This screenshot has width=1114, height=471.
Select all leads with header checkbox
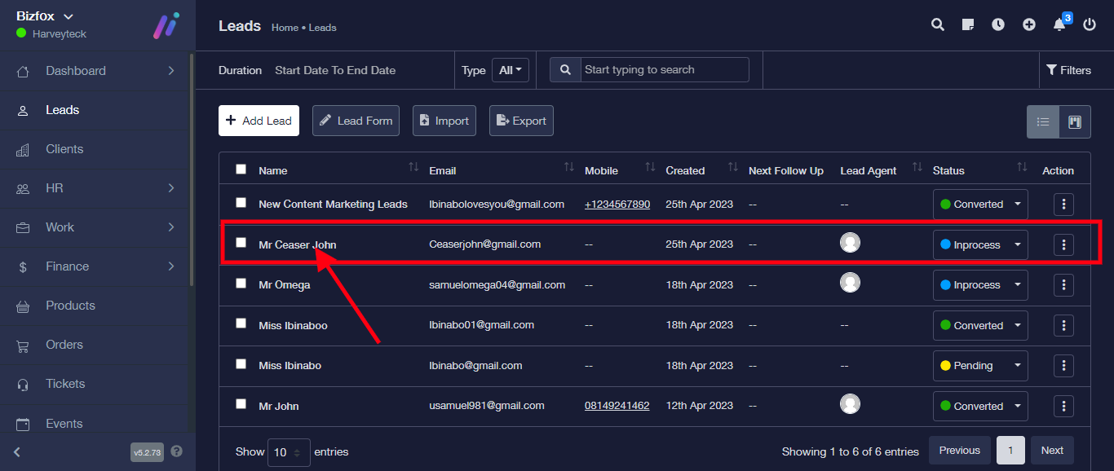[241, 169]
